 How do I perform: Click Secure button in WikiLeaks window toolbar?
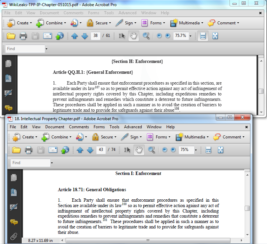tap(99, 23)
